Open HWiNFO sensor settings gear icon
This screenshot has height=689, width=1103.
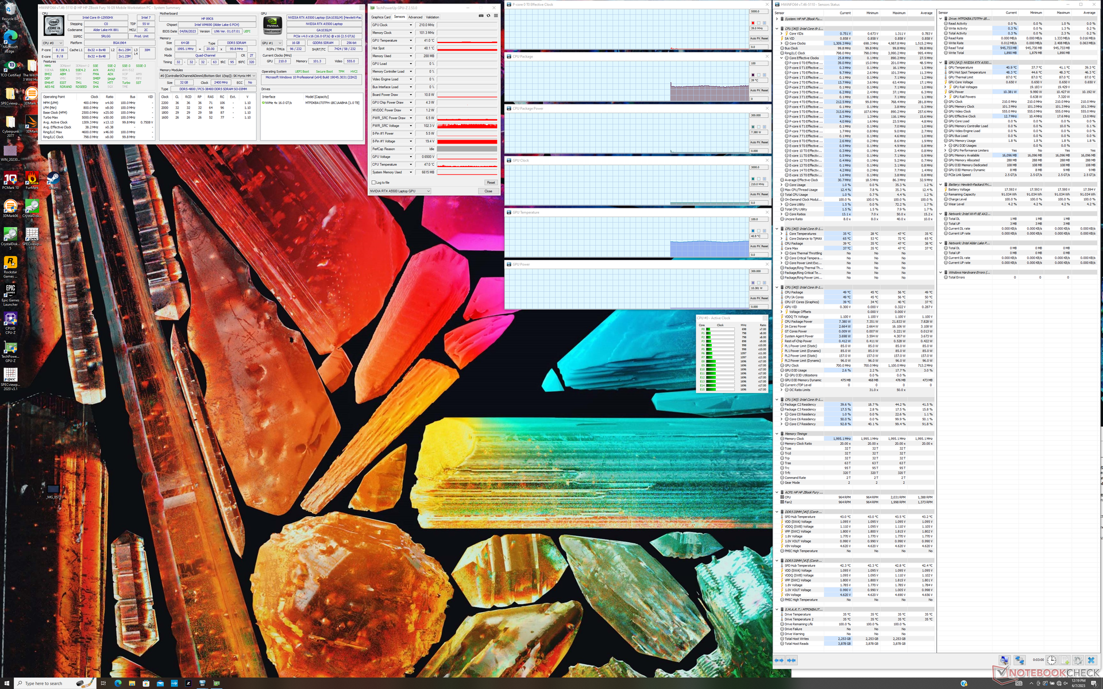pyautogui.click(x=1078, y=660)
